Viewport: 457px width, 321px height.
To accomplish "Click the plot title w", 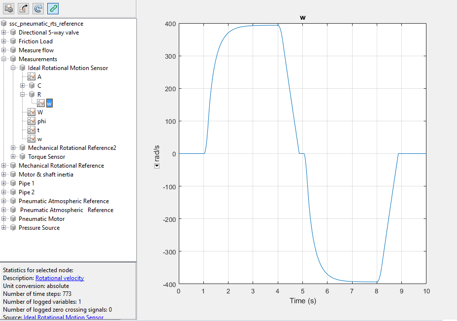I will [x=303, y=18].
